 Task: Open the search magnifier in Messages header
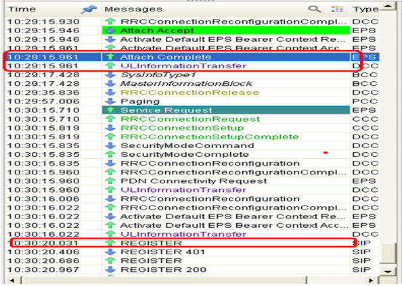tap(315, 9)
